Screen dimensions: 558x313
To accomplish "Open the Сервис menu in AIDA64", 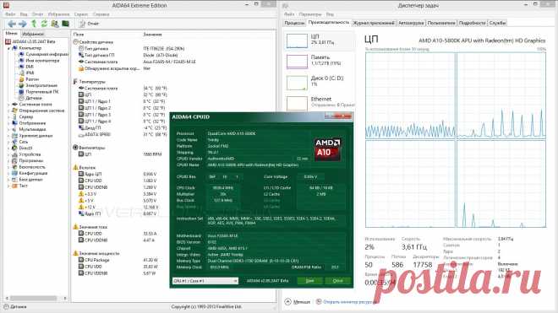I will [81, 14].
